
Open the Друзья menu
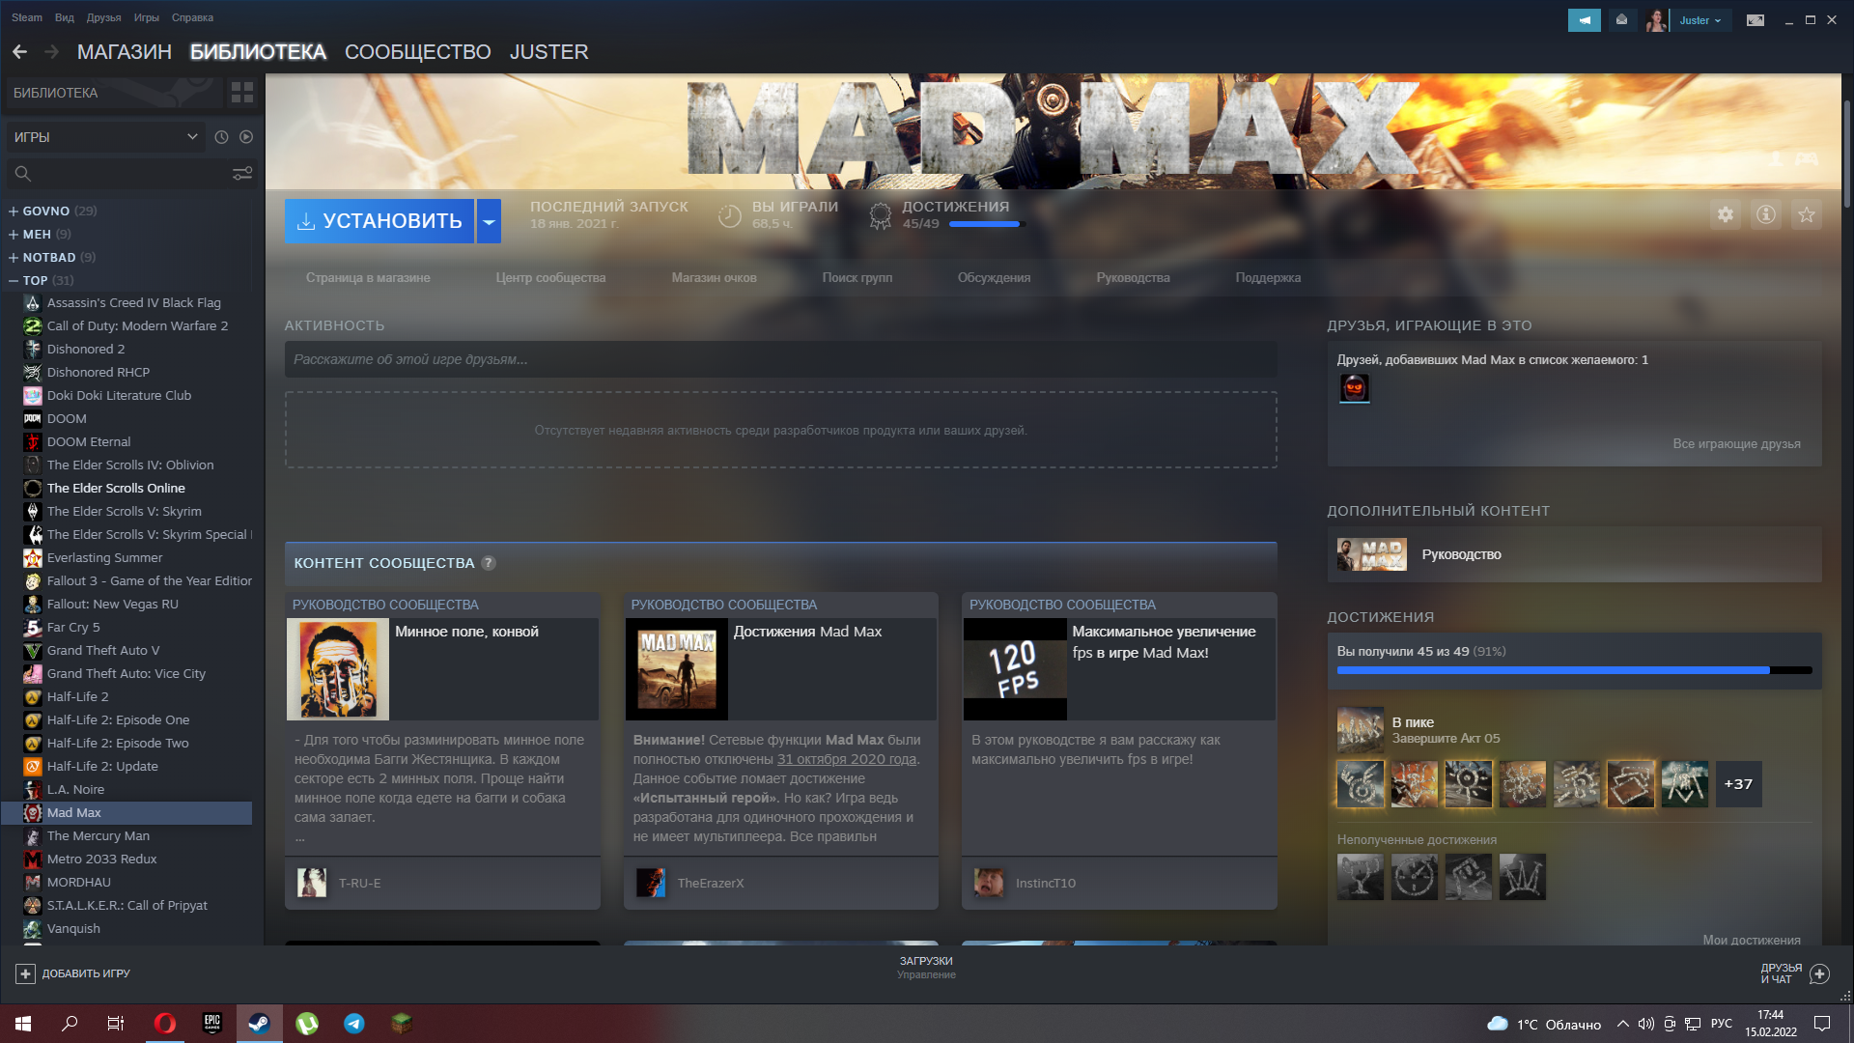(103, 17)
